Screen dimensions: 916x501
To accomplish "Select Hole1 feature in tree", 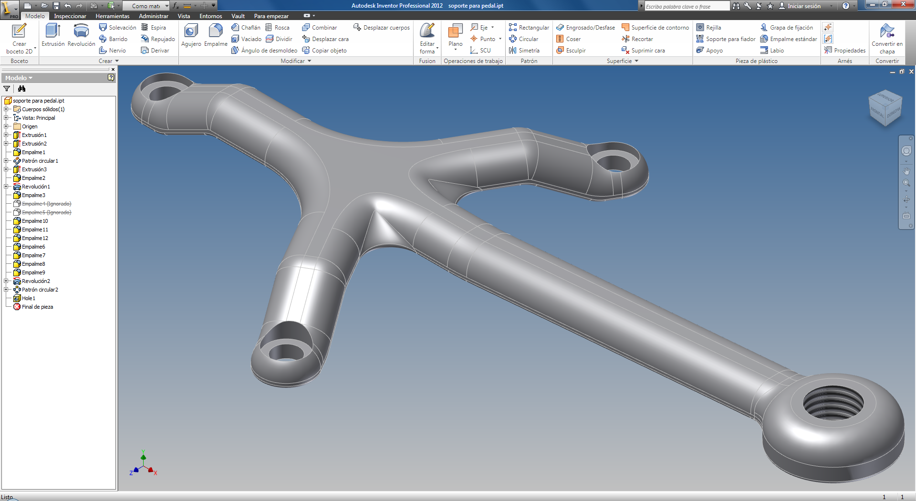I will point(28,298).
